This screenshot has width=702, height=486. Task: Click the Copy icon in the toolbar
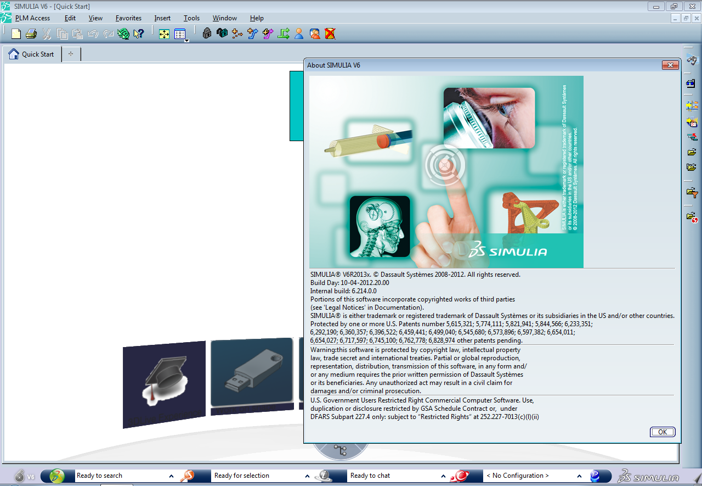pos(62,34)
